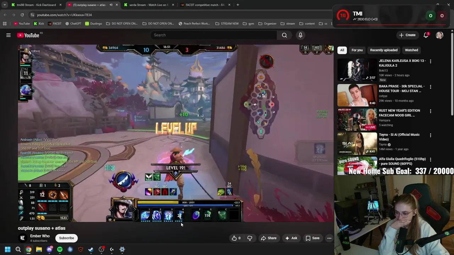Screen dimensions: 454x255
Task: Expand Chrome tab search dropdown arrow
Action: coord(5,5)
